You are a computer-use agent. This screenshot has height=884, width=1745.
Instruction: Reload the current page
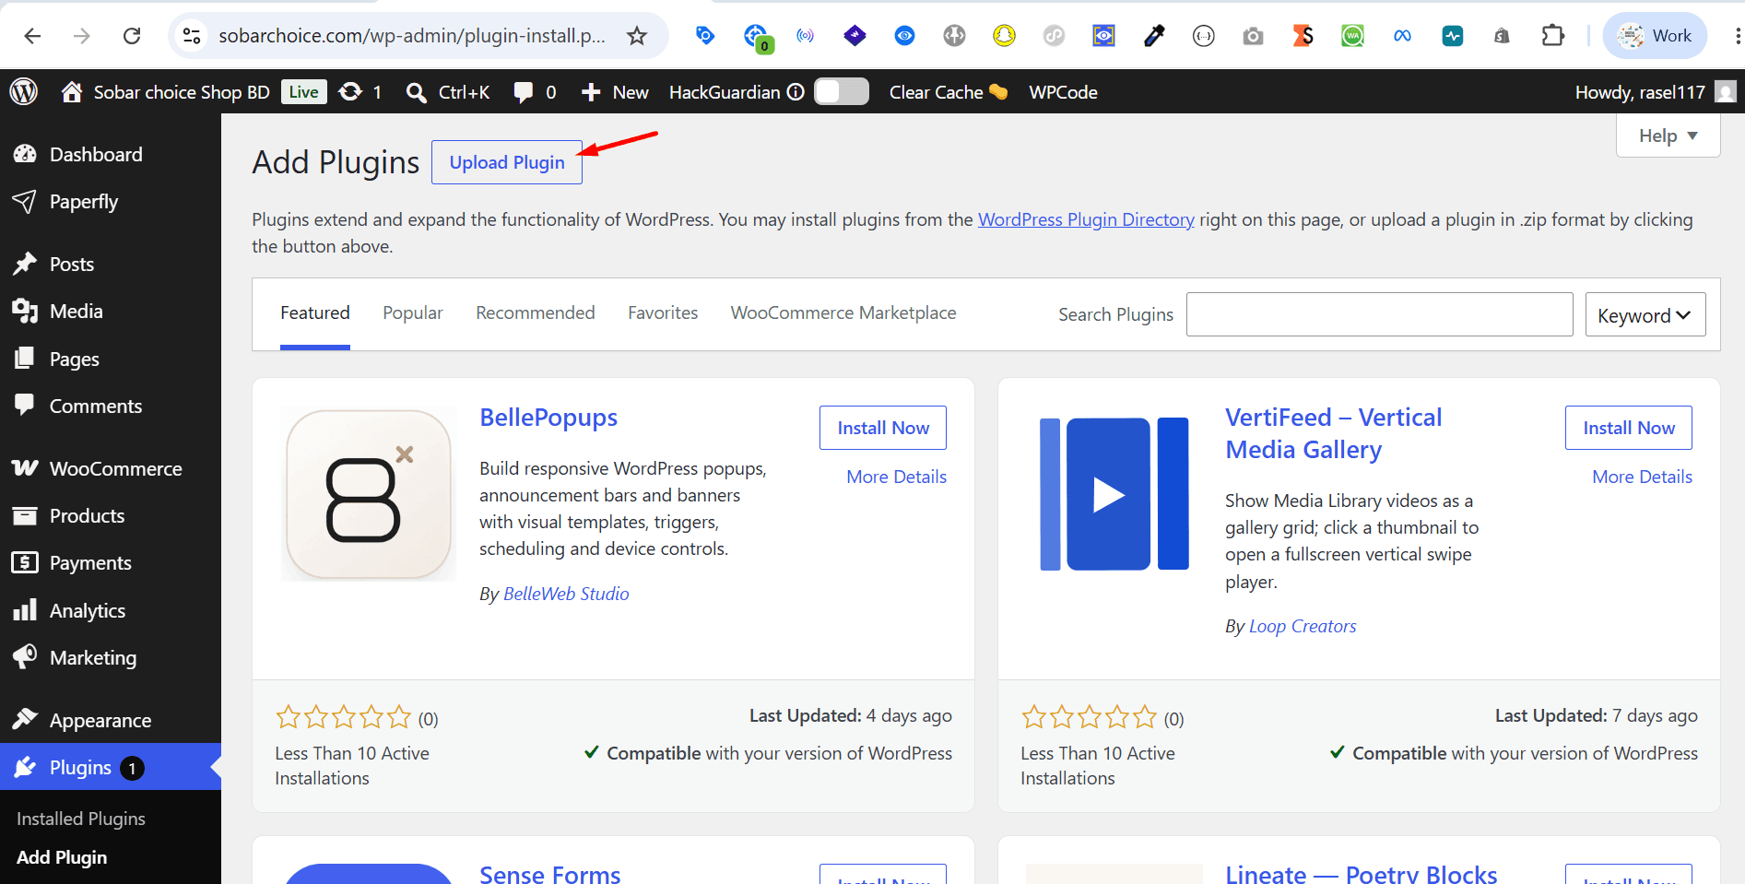coord(132,36)
